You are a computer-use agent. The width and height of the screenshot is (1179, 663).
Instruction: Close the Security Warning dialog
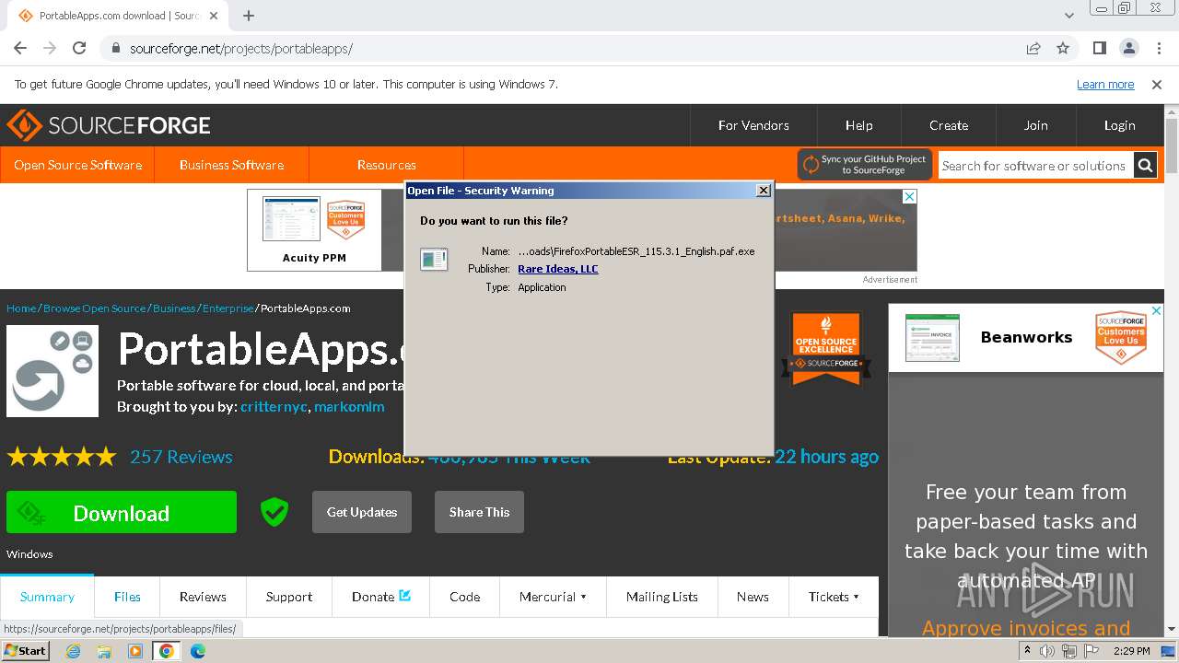tap(763, 191)
